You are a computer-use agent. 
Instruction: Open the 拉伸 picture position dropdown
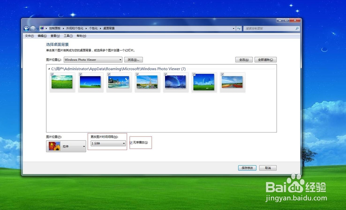click(x=66, y=146)
